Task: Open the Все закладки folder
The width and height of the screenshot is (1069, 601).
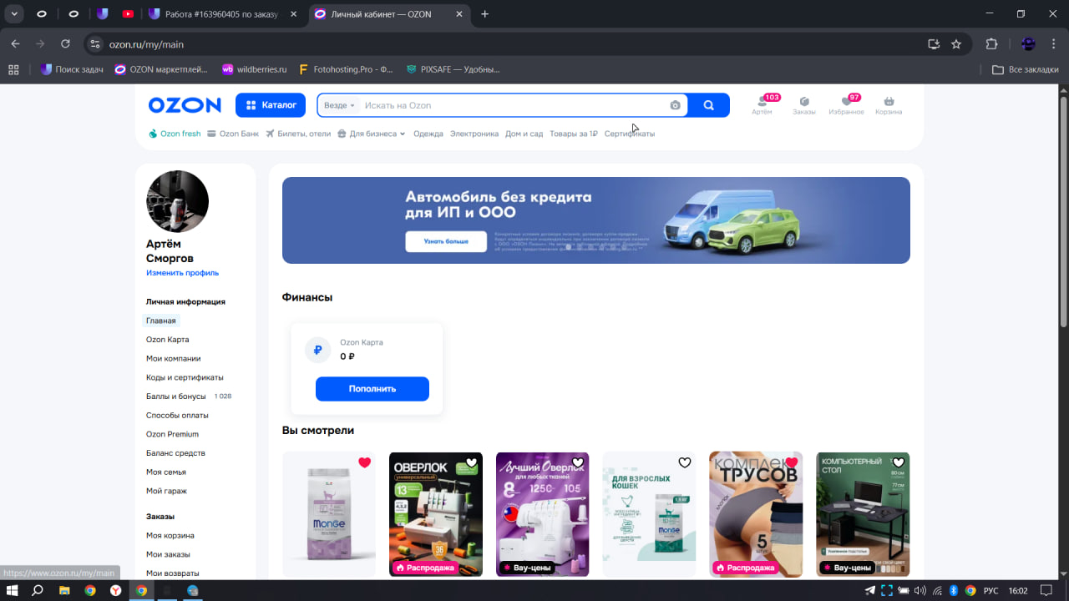Action: point(1026,69)
